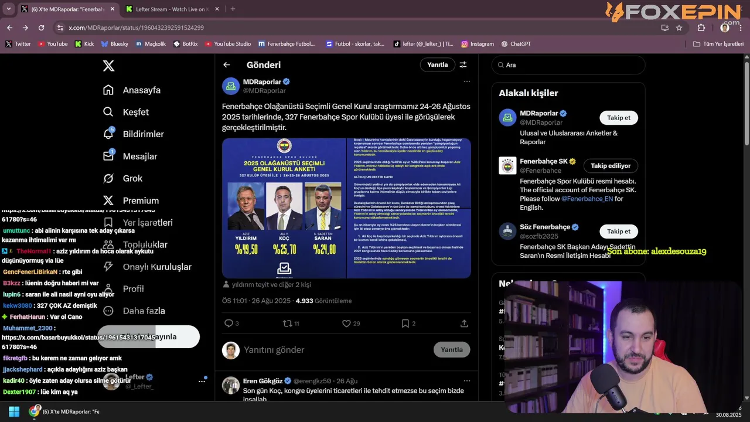Open the X logo home icon

pos(108,66)
